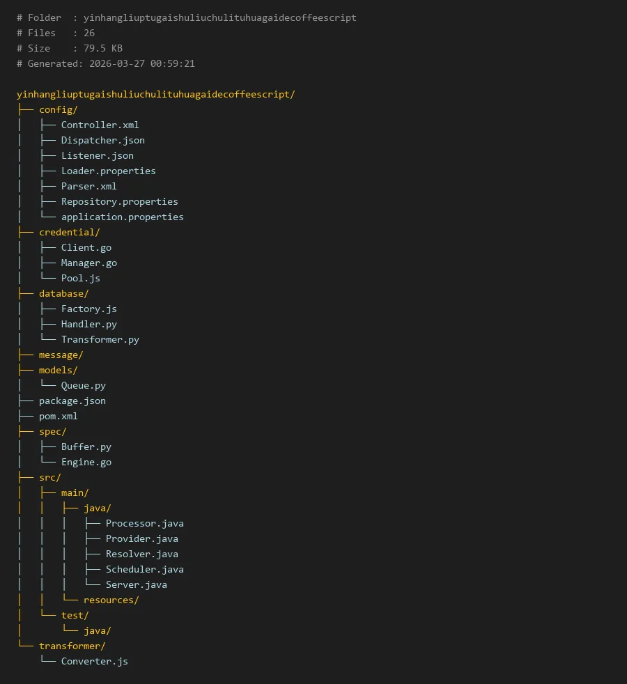
Task: Open the Dispatcher.json file
Action: 102,140
